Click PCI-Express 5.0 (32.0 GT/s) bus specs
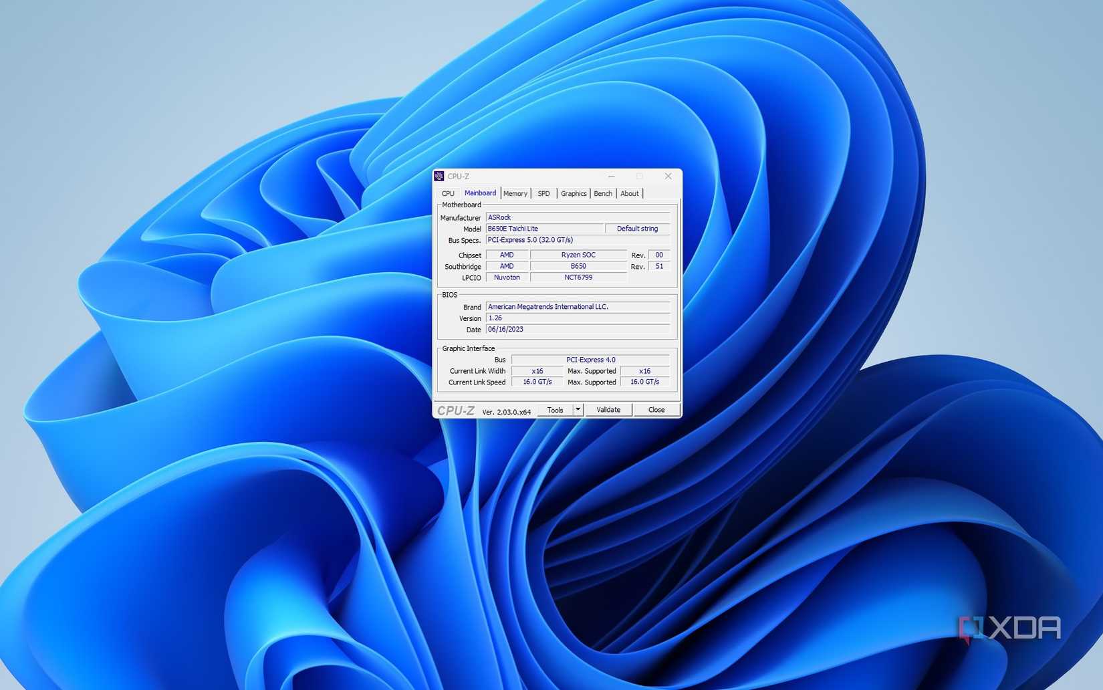The width and height of the screenshot is (1103, 690). (x=578, y=240)
